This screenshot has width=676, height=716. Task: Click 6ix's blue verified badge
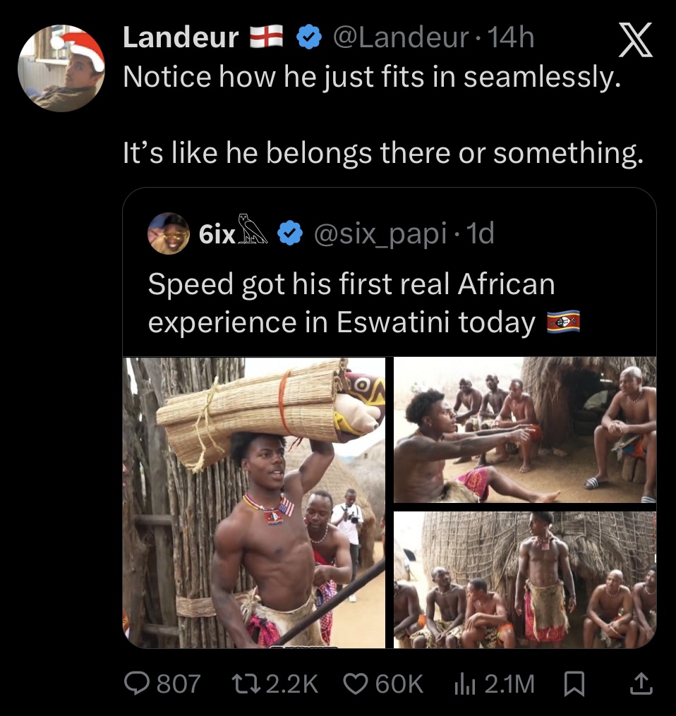pos(289,233)
